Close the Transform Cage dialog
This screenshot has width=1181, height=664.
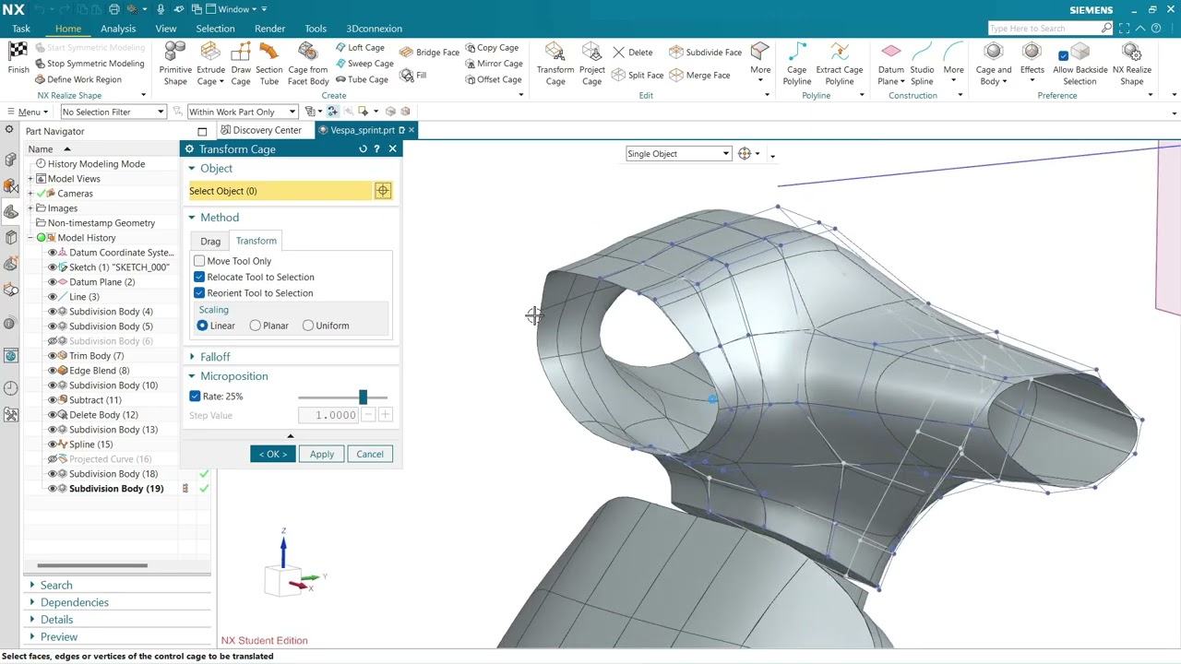(x=392, y=148)
